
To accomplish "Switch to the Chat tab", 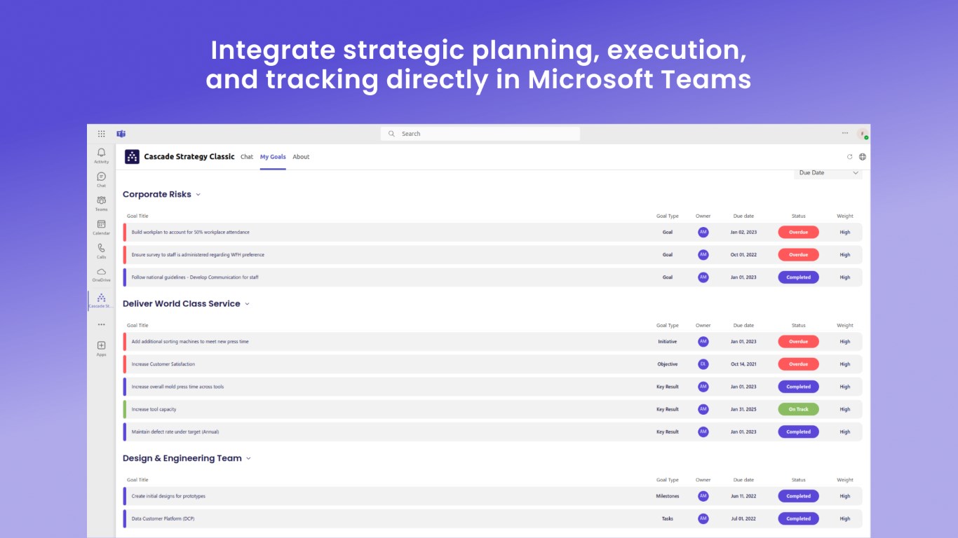I will click(247, 157).
